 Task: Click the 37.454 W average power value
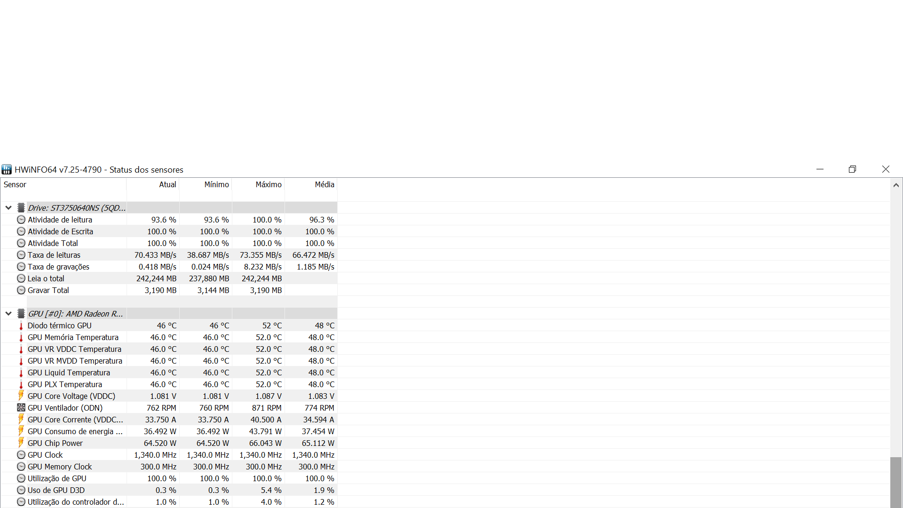(318, 431)
